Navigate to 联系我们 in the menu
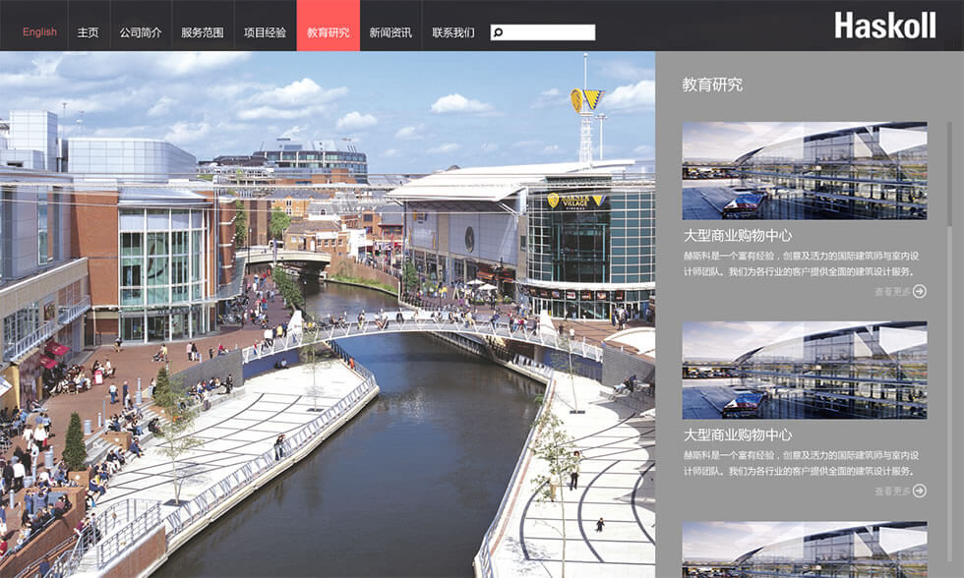Screen dimensions: 964x578 [x=453, y=32]
